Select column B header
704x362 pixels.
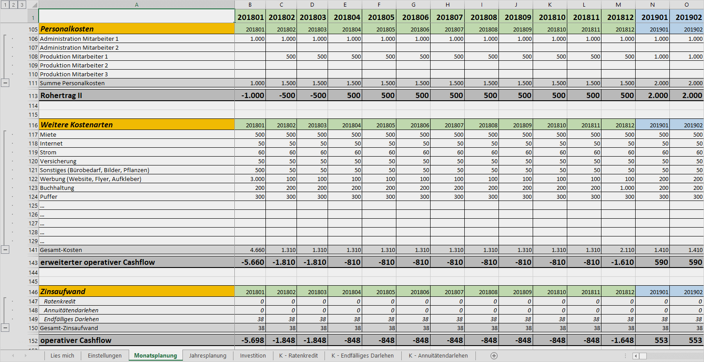pos(250,5)
